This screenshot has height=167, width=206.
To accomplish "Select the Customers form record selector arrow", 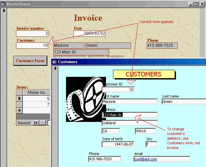I will tap(56, 68).
